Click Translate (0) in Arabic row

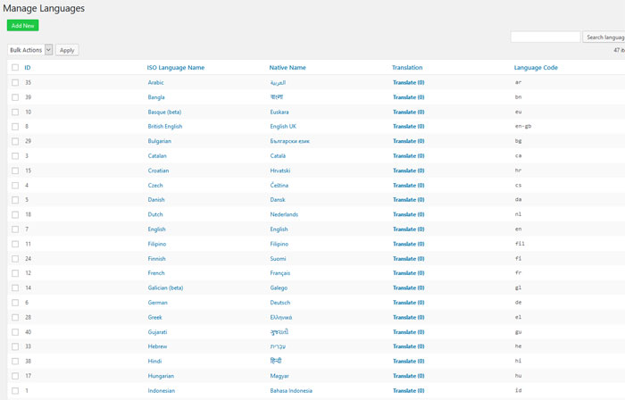409,82
